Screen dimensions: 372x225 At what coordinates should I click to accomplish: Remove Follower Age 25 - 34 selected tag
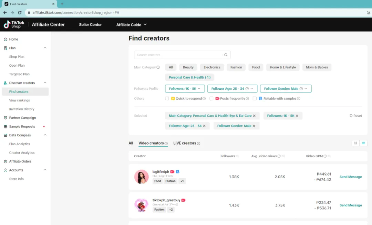[x=204, y=126]
